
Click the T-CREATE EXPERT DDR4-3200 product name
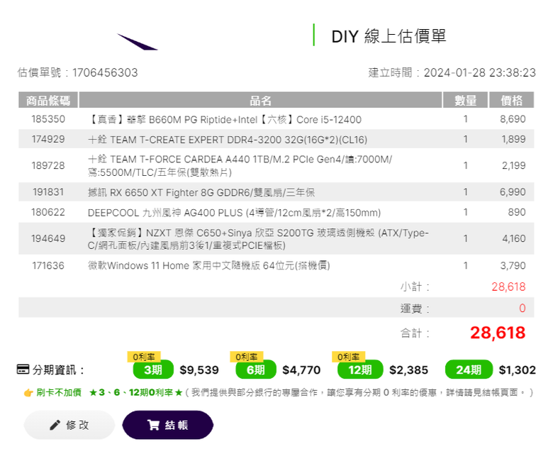228,140
